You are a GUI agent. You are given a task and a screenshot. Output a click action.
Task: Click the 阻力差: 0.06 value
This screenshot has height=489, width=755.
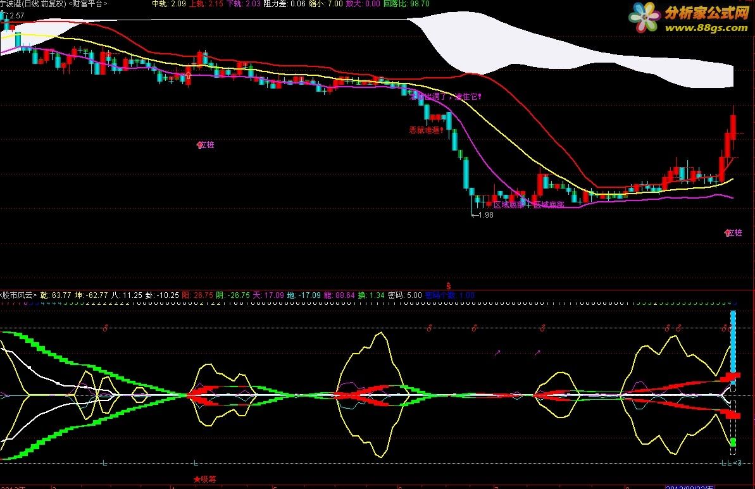click(x=285, y=4)
